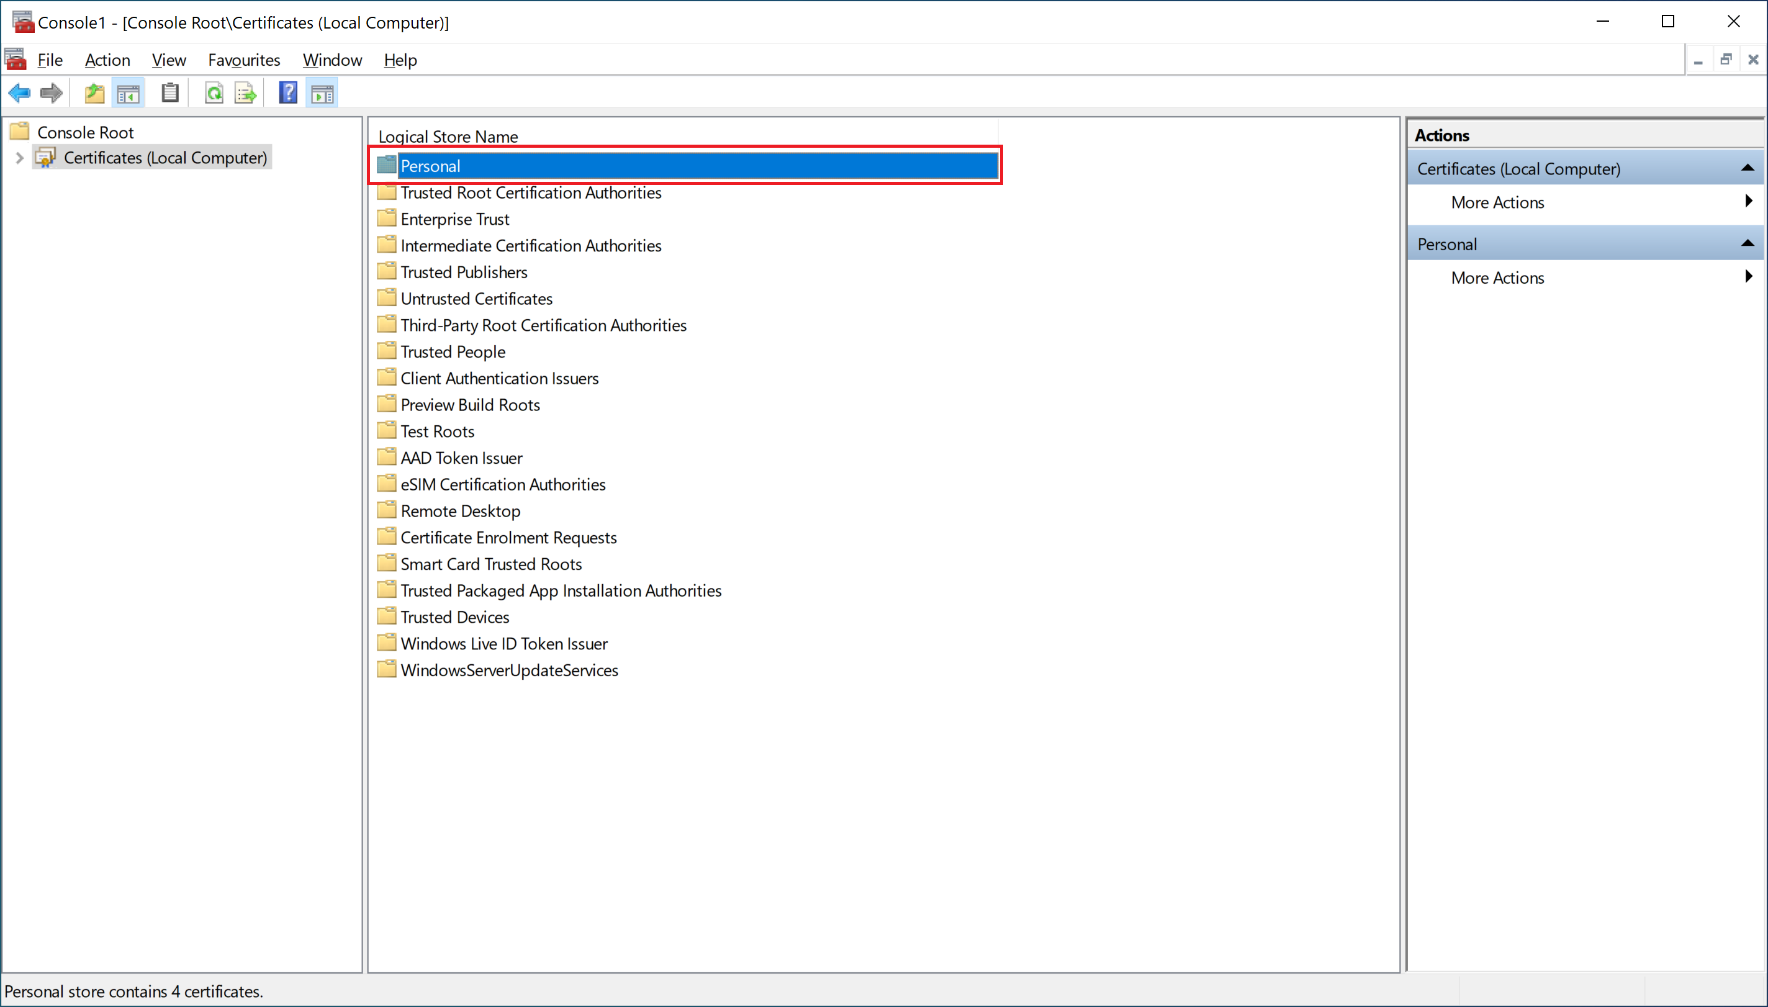Select Trusted Root Certification Authorities store

click(x=530, y=193)
